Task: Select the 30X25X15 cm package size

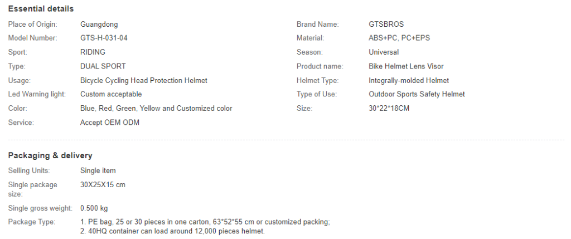Action: click(103, 185)
